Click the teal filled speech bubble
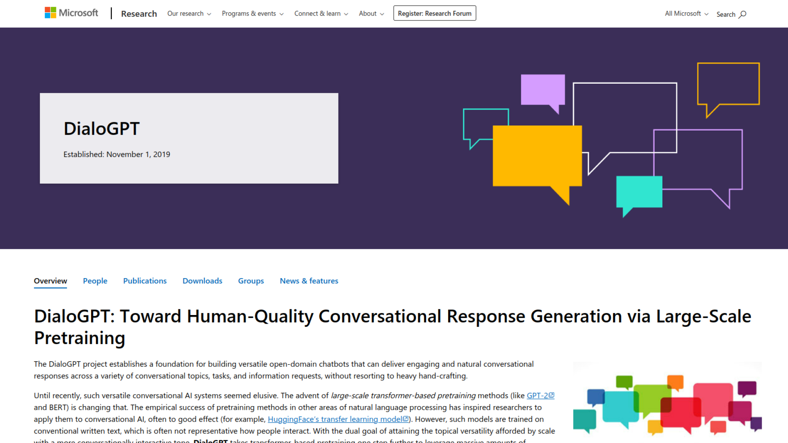The height and width of the screenshot is (443, 788). 639,192
